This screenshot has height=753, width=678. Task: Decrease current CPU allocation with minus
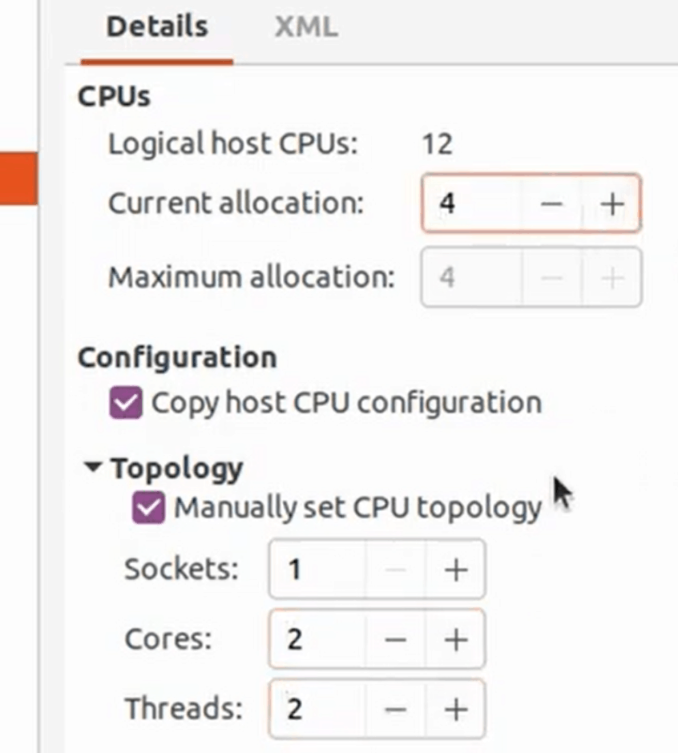[551, 204]
